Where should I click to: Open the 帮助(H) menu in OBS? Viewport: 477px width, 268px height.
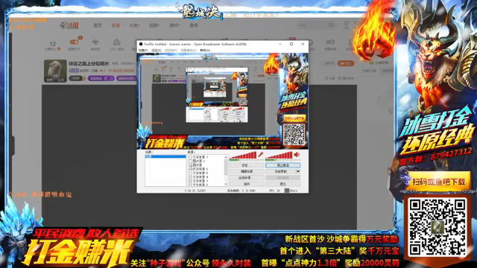click(x=205, y=50)
